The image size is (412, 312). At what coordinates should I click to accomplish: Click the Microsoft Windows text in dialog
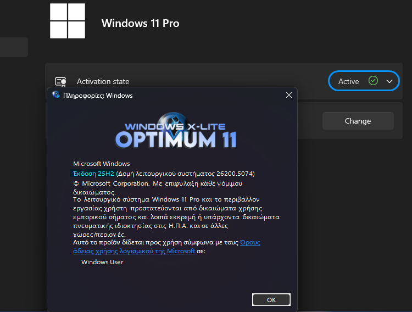(102, 164)
